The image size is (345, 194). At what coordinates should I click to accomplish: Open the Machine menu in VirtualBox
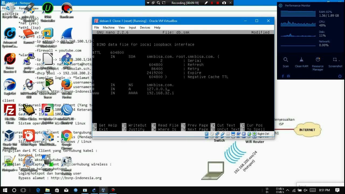[109, 27]
